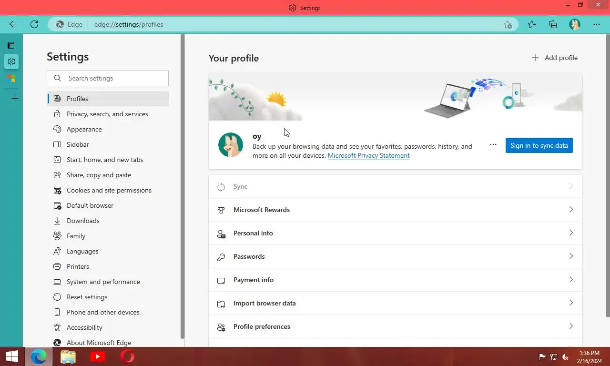The width and height of the screenshot is (610, 366).
Task: Click the Passwords key icon
Action: tap(221, 257)
